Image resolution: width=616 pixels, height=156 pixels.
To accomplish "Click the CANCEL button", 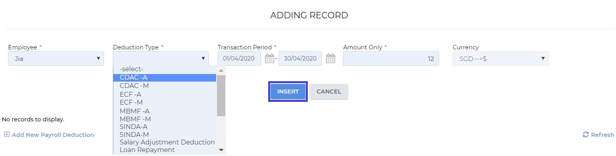I will [x=329, y=92].
